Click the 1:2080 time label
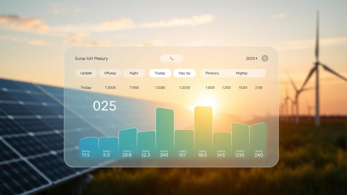 pyautogui.click(x=160, y=87)
